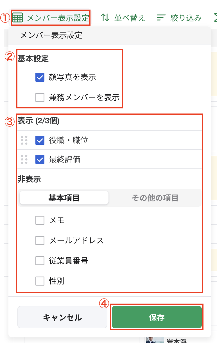Click the キャンセル button
The image size is (217, 343).
tap(62, 317)
